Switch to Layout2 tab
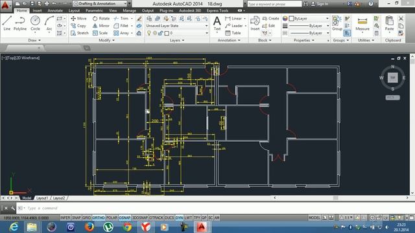This screenshot has width=415, height=233. (x=59, y=198)
